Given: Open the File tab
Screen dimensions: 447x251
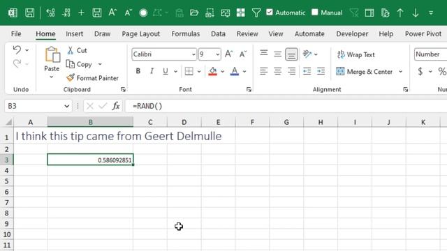Looking at the screenshot, I should click(16, 34).
